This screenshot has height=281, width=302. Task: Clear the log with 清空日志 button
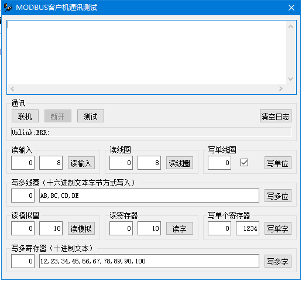pos(276,116)
